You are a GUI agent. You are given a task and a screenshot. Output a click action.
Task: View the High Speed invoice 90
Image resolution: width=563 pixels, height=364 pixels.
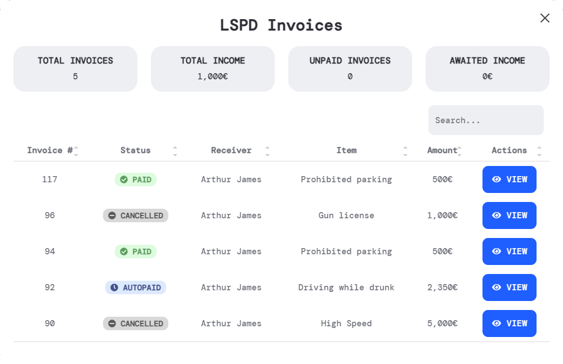(509, 323)
